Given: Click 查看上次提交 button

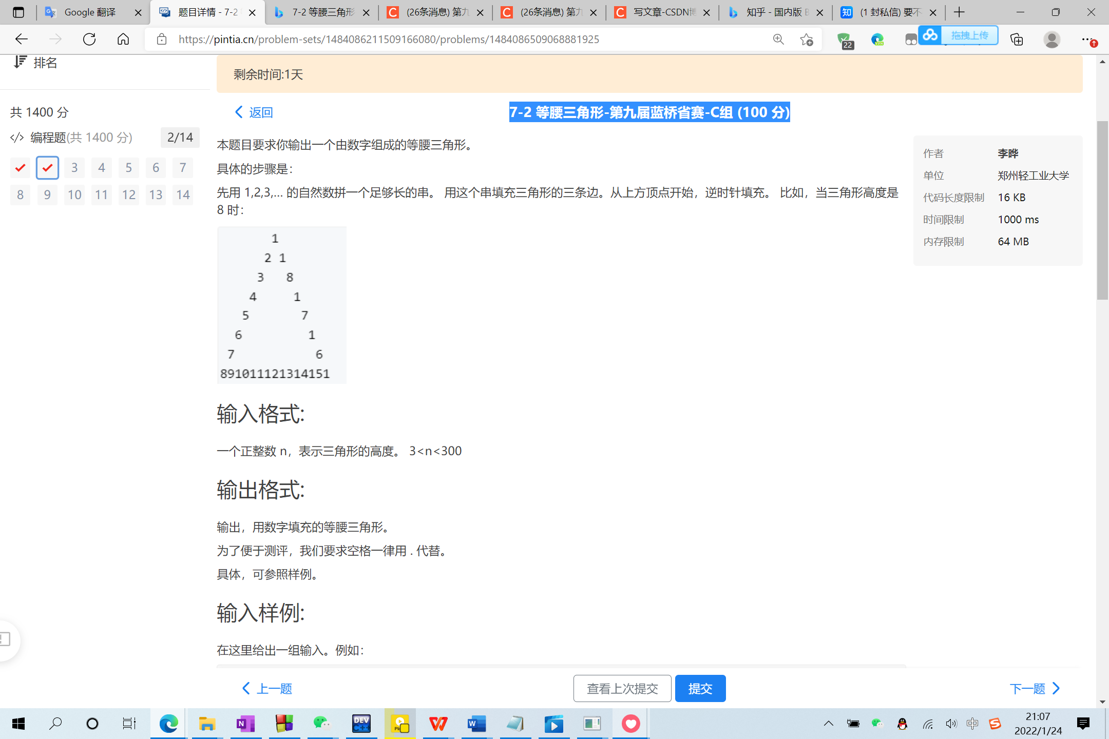Looking at the screenshot, I should point(622,688).
